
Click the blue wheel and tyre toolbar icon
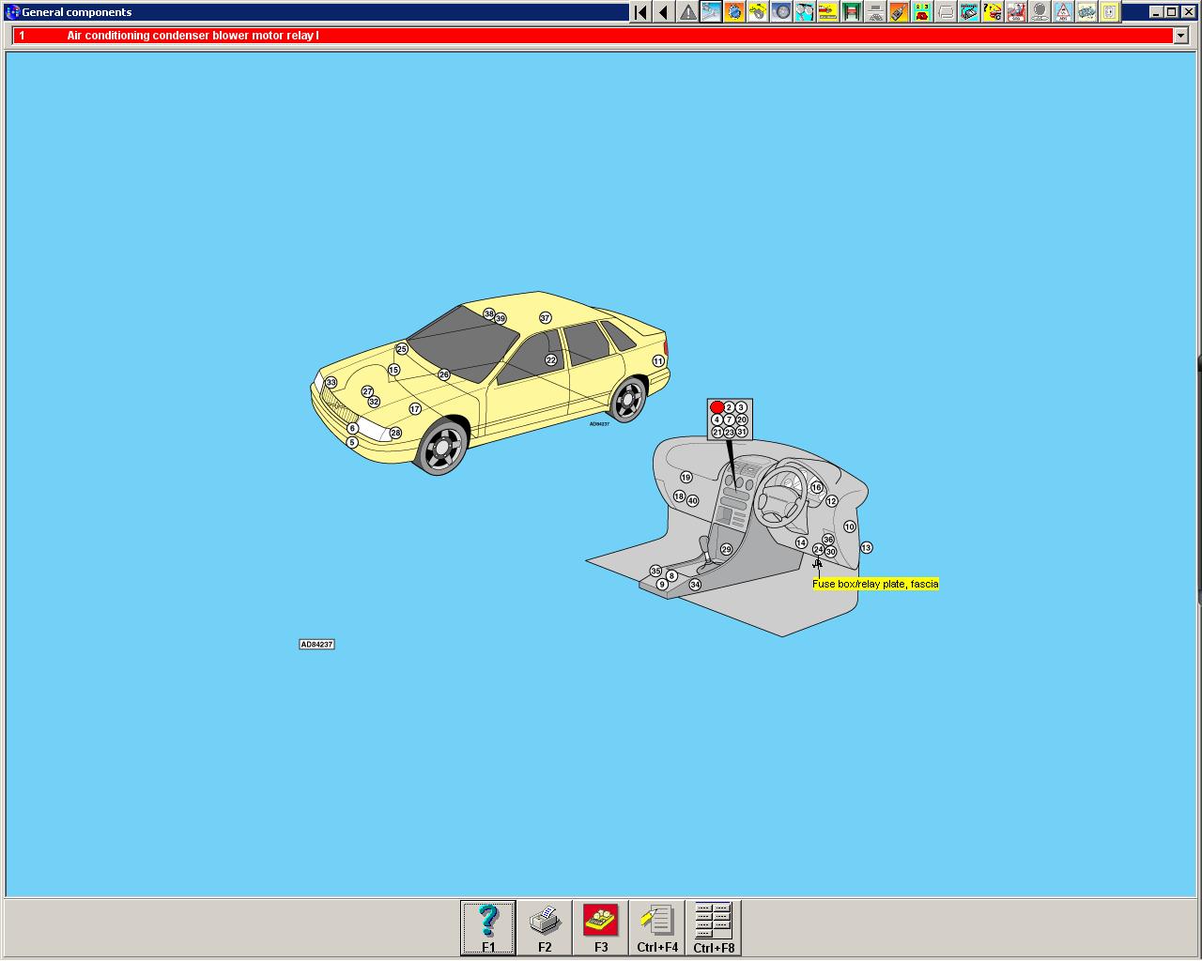coord(781,12)
